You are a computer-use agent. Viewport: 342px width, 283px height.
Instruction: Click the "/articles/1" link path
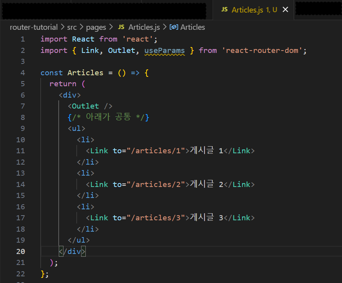pos(156,151)
